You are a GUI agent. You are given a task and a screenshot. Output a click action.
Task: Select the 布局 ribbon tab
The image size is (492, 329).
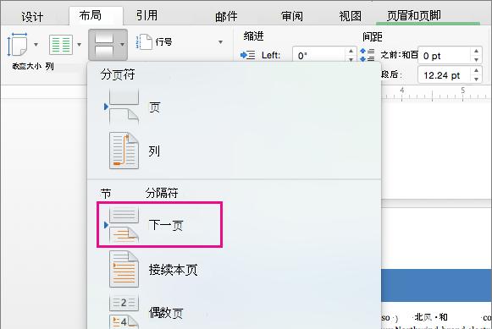[91, 15]
